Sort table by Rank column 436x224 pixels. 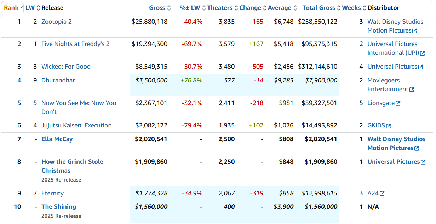[11, 8]
